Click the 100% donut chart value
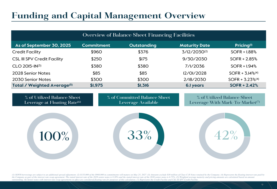277x189 pixels. [54, 136]
